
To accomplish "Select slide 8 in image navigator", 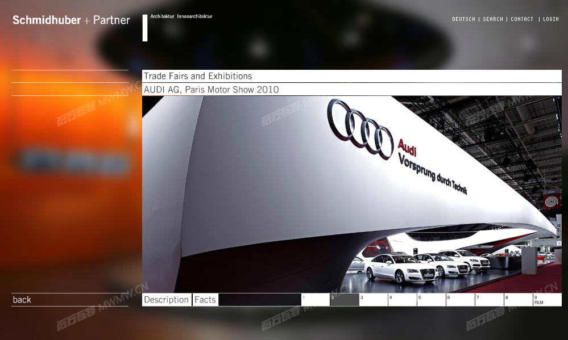I will pyautogui.click(x=519, y=300).
